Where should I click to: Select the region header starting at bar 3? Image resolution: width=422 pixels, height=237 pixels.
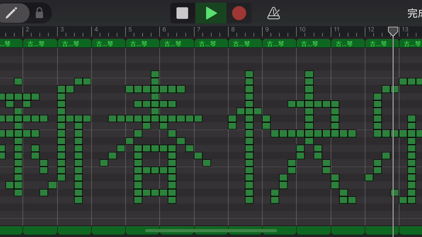[75, 44]
